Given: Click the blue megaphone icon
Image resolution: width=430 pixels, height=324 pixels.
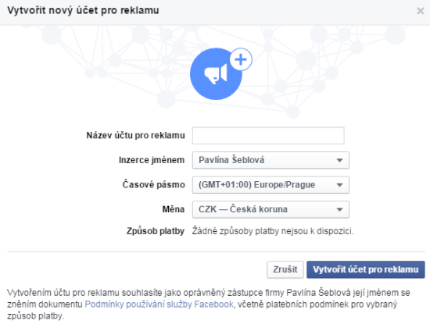Looking at the screenshot, I should pos(216,74).
